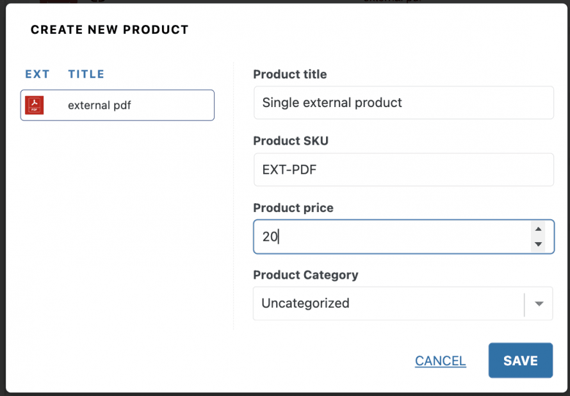This screenshot has width=570, height=396.
Task: Focus the Product price number field
Action: click(391, 236)
